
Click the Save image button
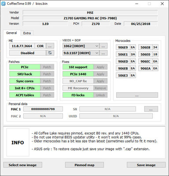[146, 165]
